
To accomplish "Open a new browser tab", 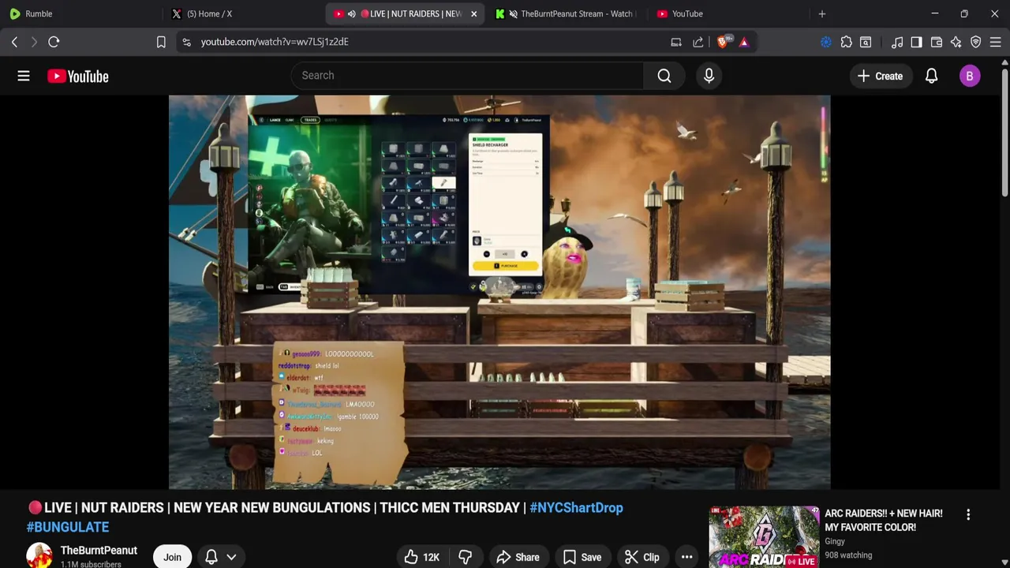I will [x=821, y=13].
